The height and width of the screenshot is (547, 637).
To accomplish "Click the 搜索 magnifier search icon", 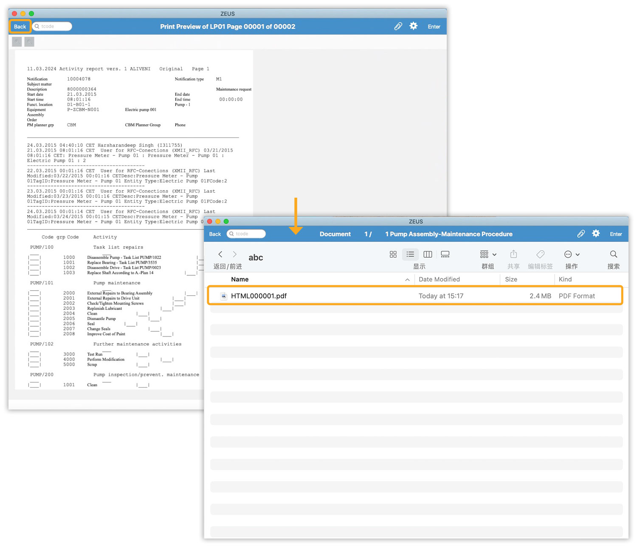I will click(x=613, y=254).
